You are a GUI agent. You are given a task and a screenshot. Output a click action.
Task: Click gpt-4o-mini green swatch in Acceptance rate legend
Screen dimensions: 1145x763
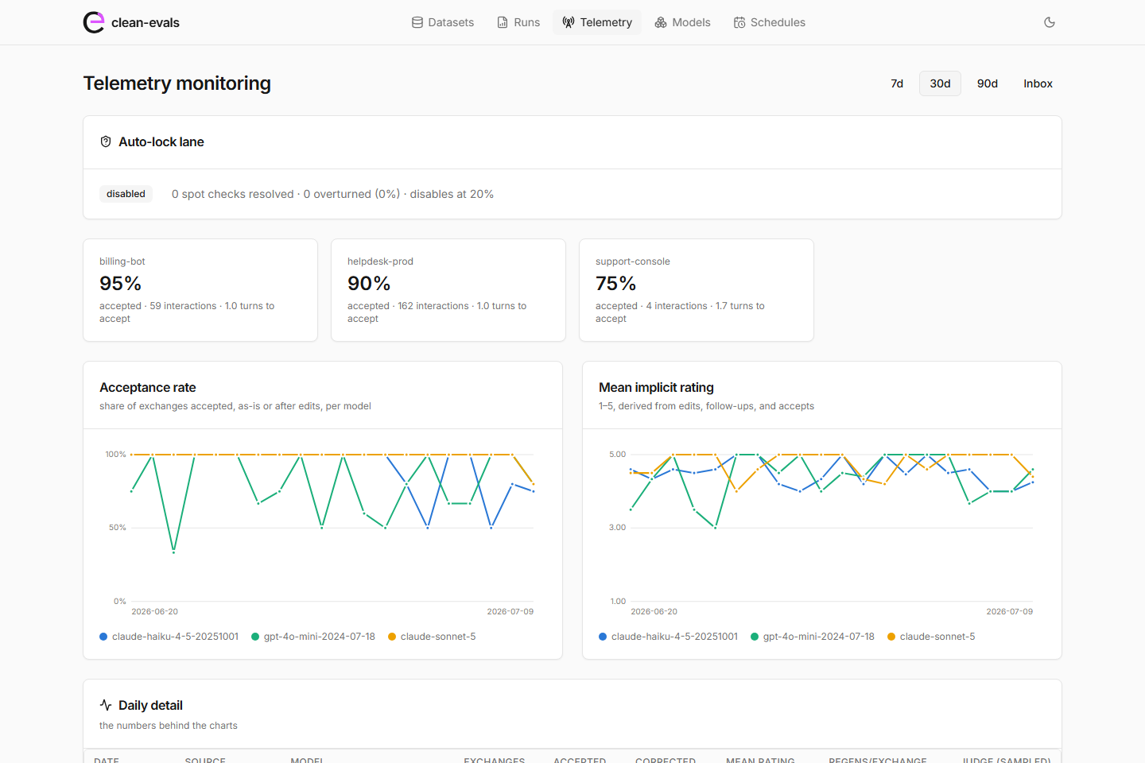pos(255,637)
